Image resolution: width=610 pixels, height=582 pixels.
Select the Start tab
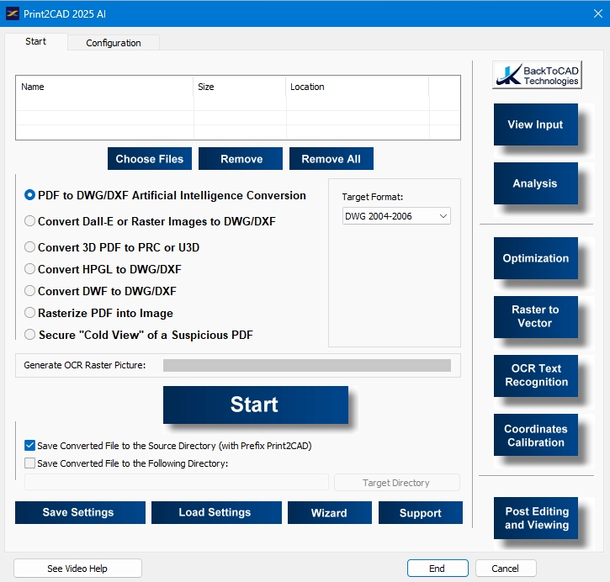pyautogui.click(x=35, y=41)
